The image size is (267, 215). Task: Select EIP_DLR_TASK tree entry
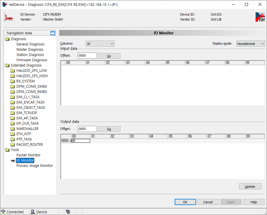click(28, 124)
